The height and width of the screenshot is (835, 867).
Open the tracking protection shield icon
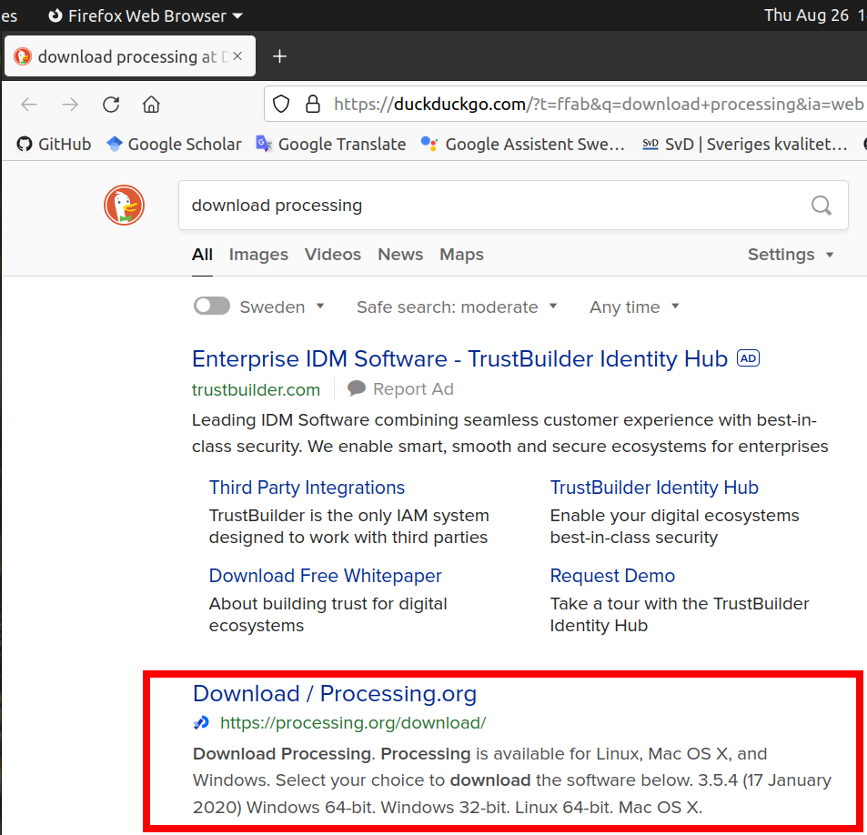[281, 104]
